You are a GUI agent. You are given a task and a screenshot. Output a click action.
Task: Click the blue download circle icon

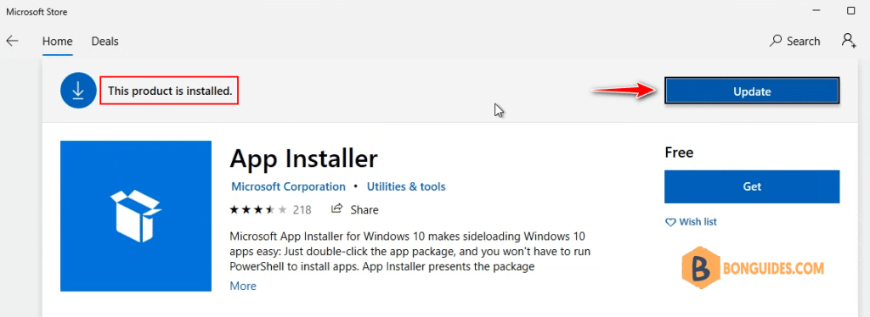tap(78, 90)
